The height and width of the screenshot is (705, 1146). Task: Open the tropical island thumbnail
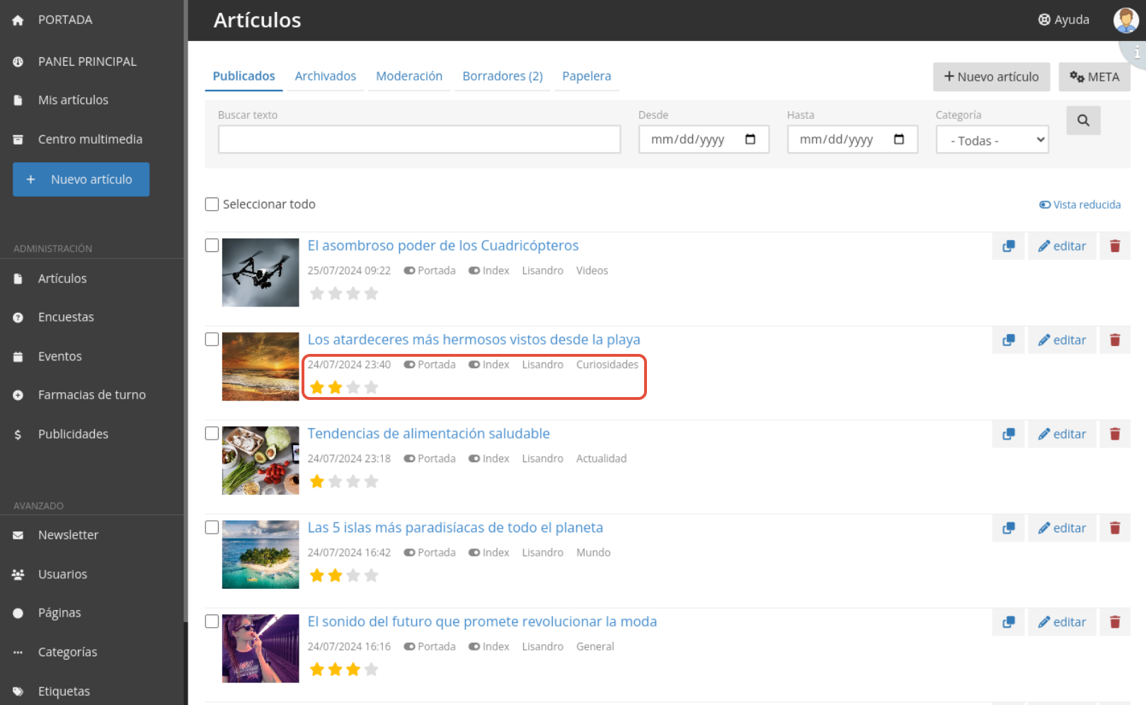click(x=260, y=554)
